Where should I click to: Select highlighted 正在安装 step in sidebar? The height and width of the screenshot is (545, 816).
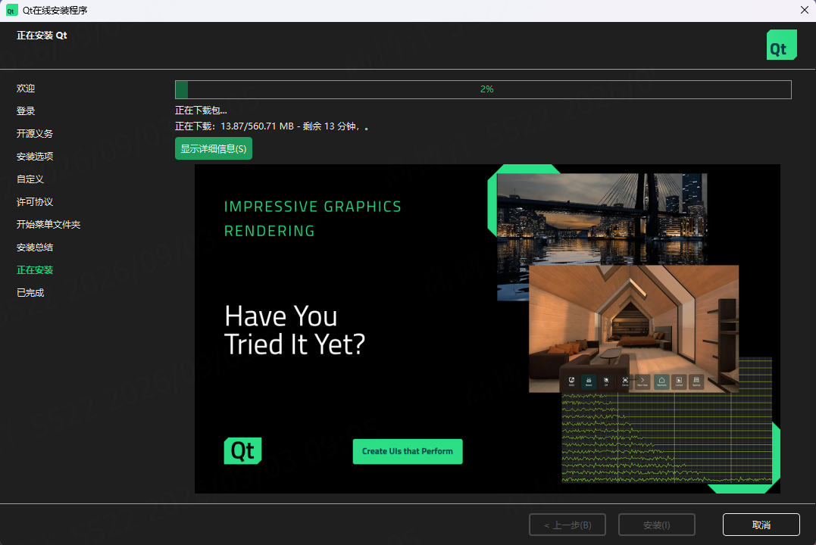(34, 270)
